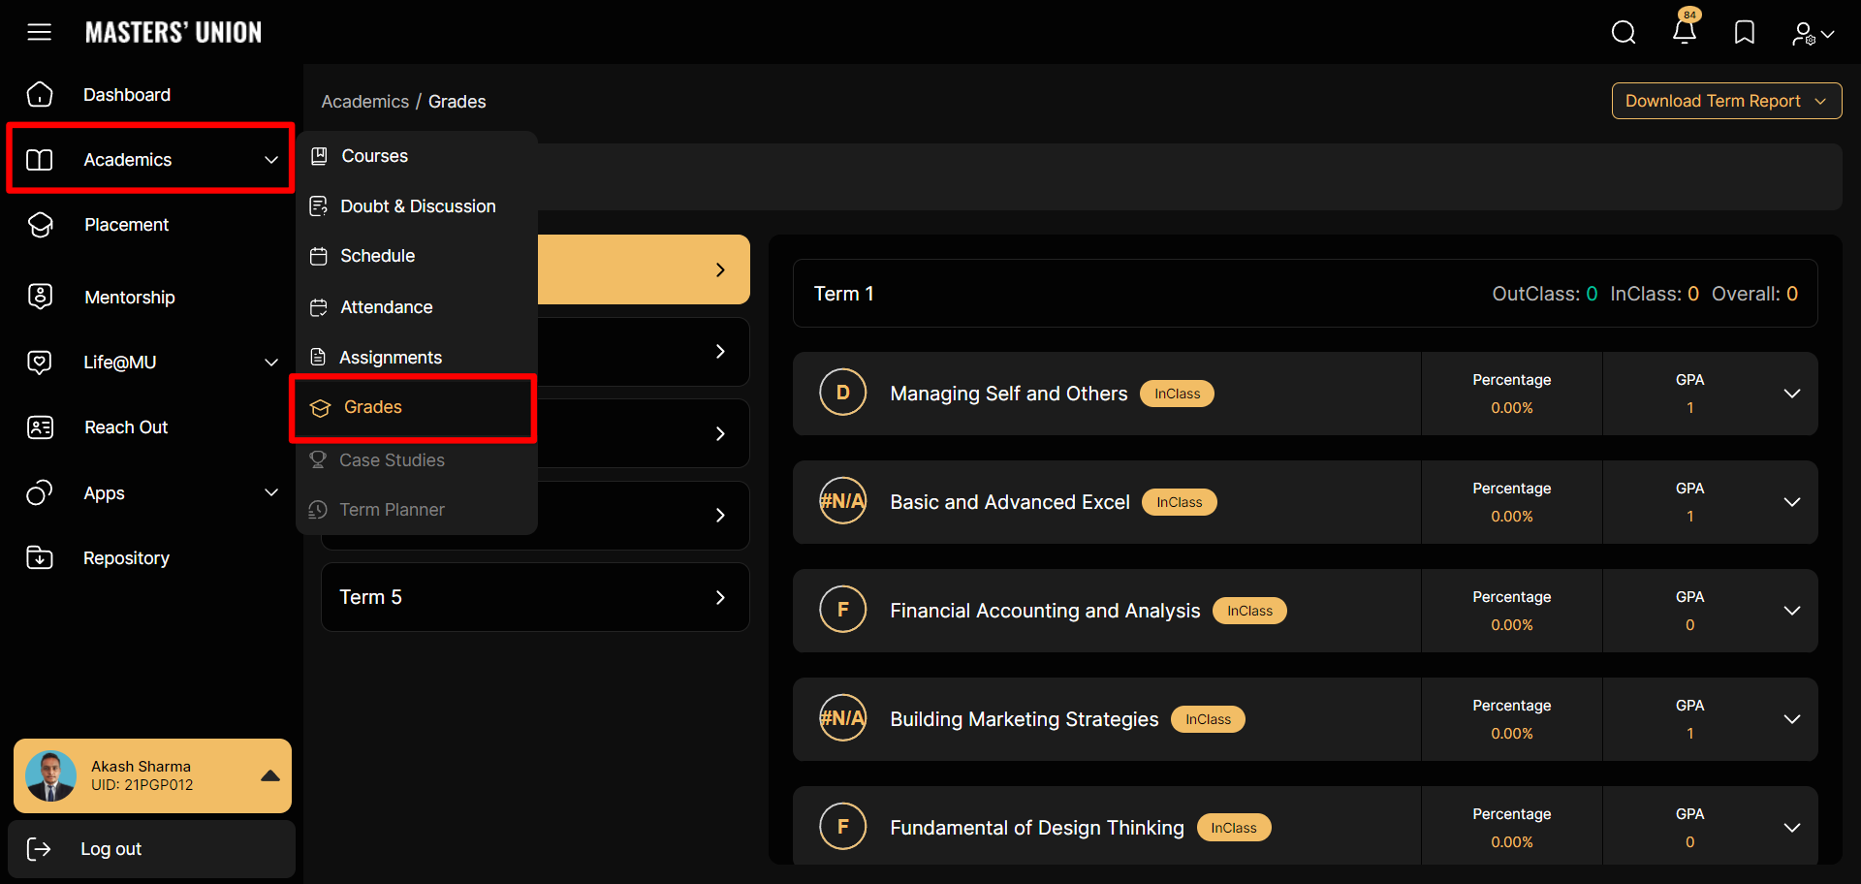Click the Dashboard home icon

click(40, 94)
